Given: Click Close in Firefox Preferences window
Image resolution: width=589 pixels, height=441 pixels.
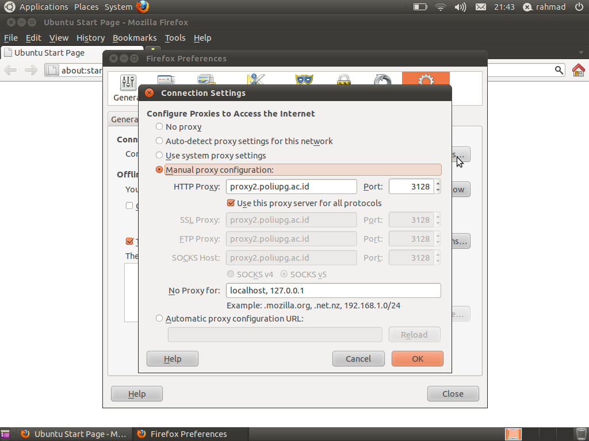Looking at the screenshot, I should tap(453, 394).
